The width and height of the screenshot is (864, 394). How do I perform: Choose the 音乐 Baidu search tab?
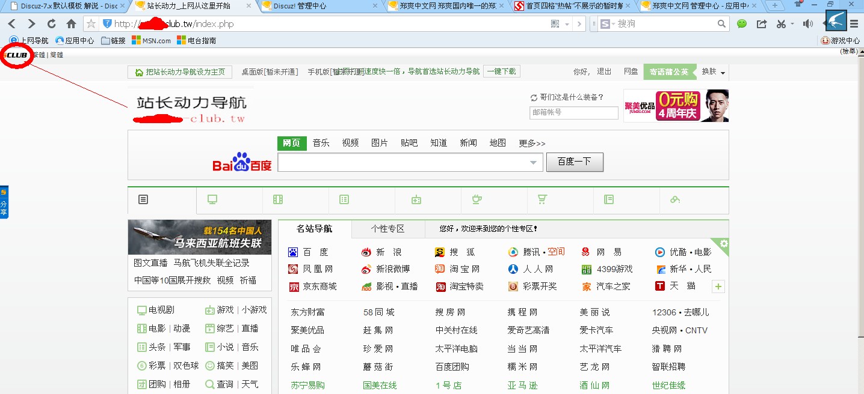(321, 143)
